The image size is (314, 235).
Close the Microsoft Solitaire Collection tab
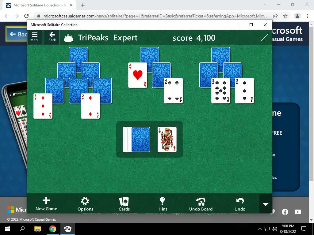pos(71,5)
